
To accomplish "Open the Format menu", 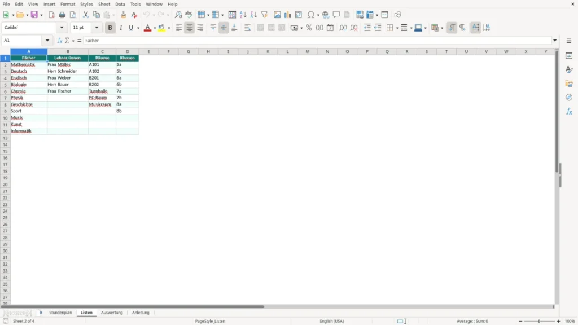I will pyautogui.click(x=68, y=4).
